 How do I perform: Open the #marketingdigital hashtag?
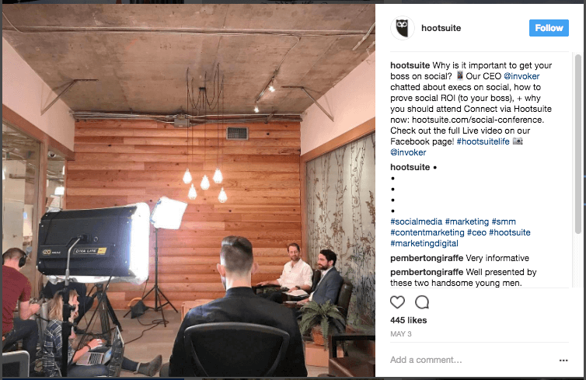click(424, 243)
